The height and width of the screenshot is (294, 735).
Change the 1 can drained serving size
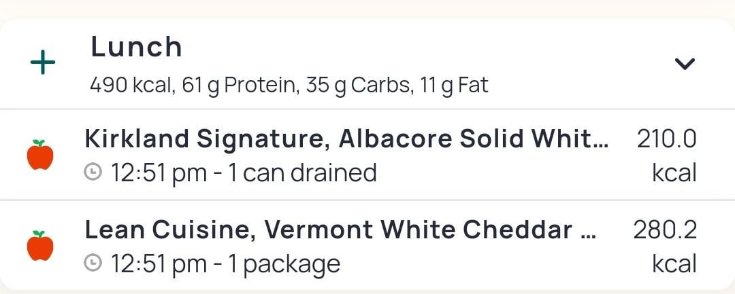coord(302,173)
